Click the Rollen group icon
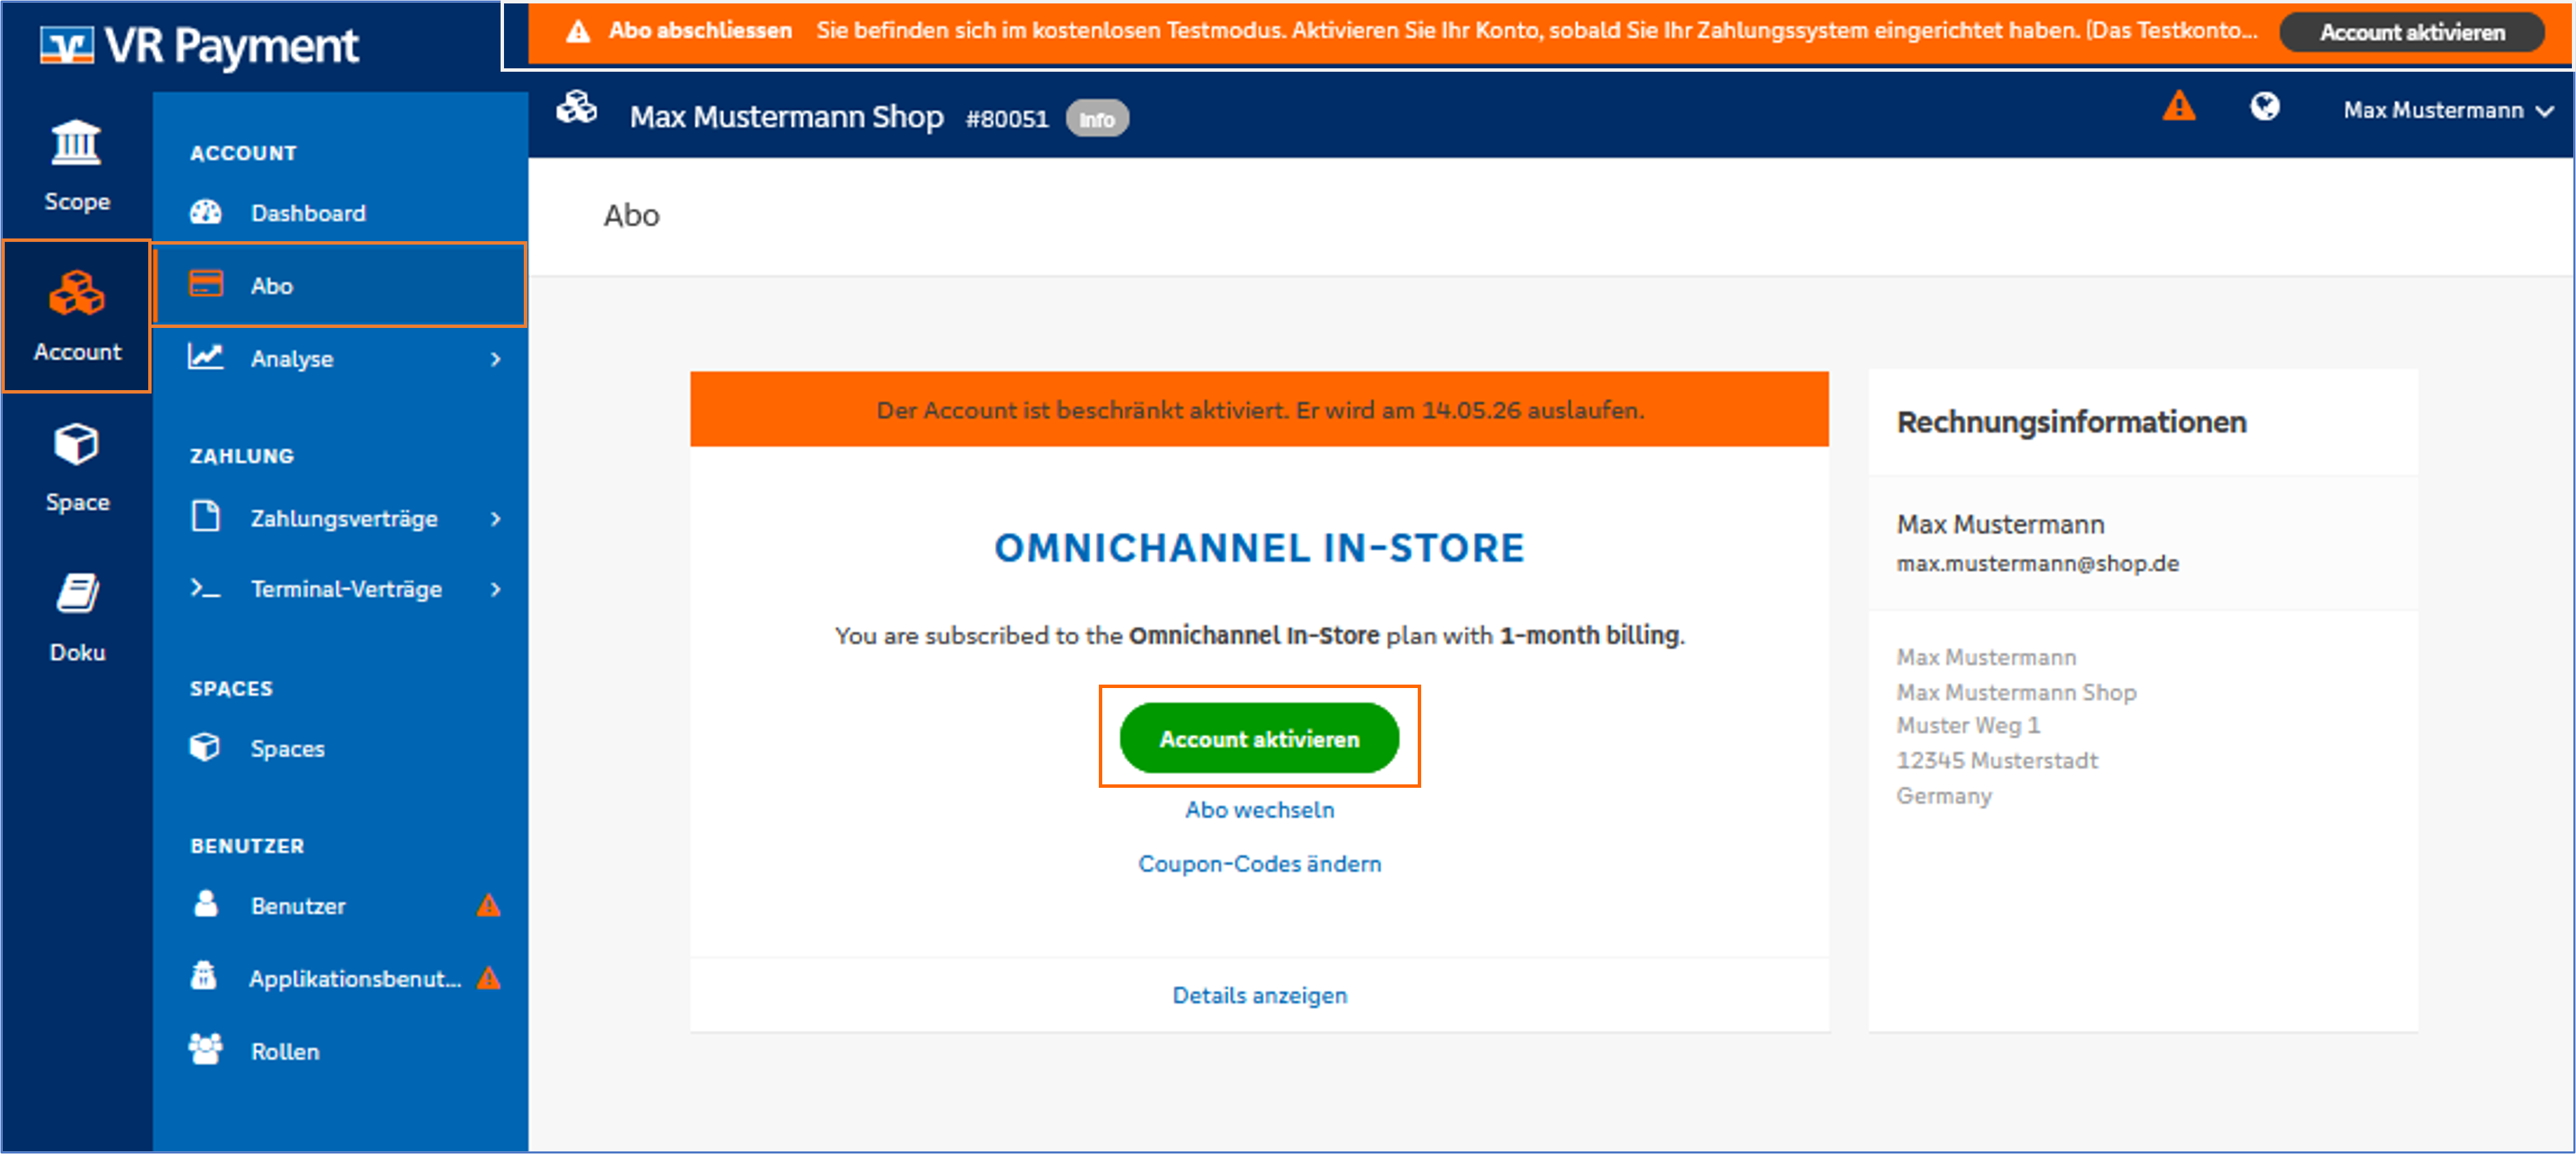This screenshot has height=1154, width=2576. tap(206, 1050)
